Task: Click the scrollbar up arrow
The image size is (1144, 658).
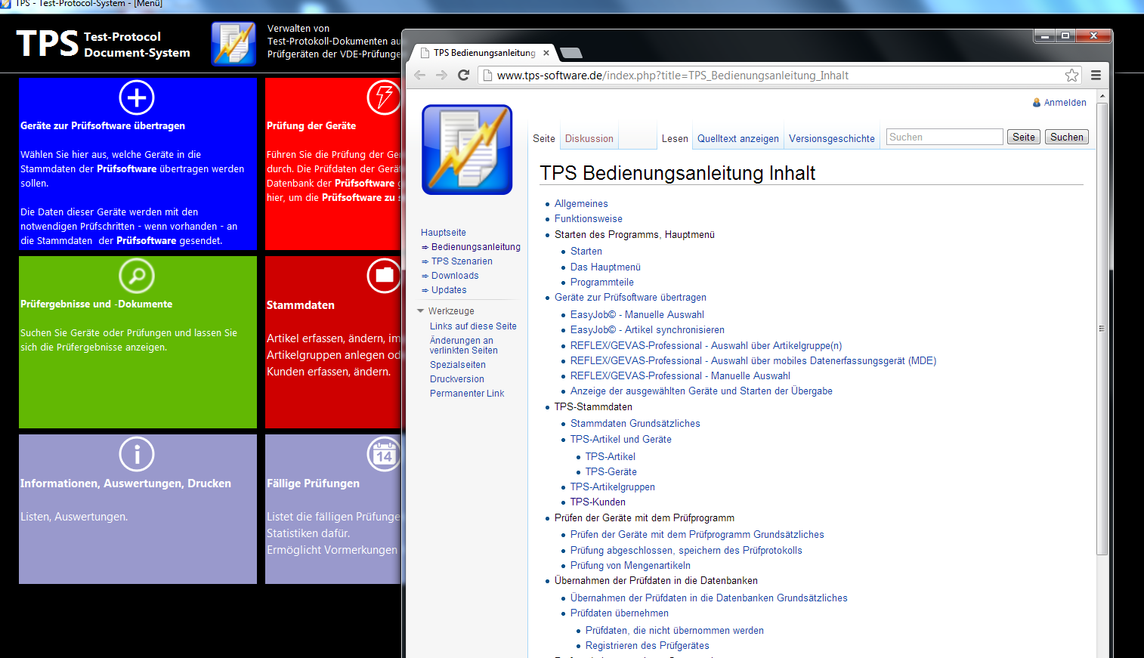Action: (1102, 97)
